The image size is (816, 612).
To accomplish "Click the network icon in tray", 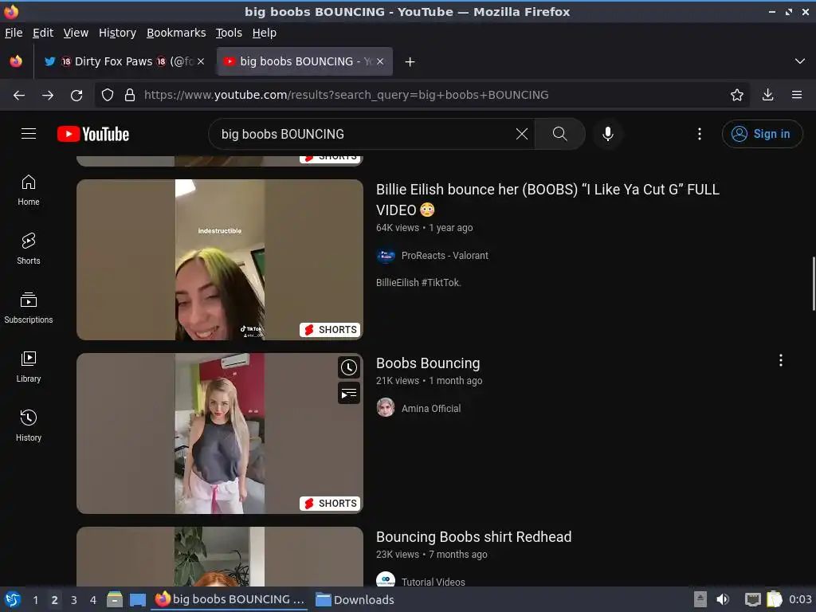I will [x=752, y=599].
